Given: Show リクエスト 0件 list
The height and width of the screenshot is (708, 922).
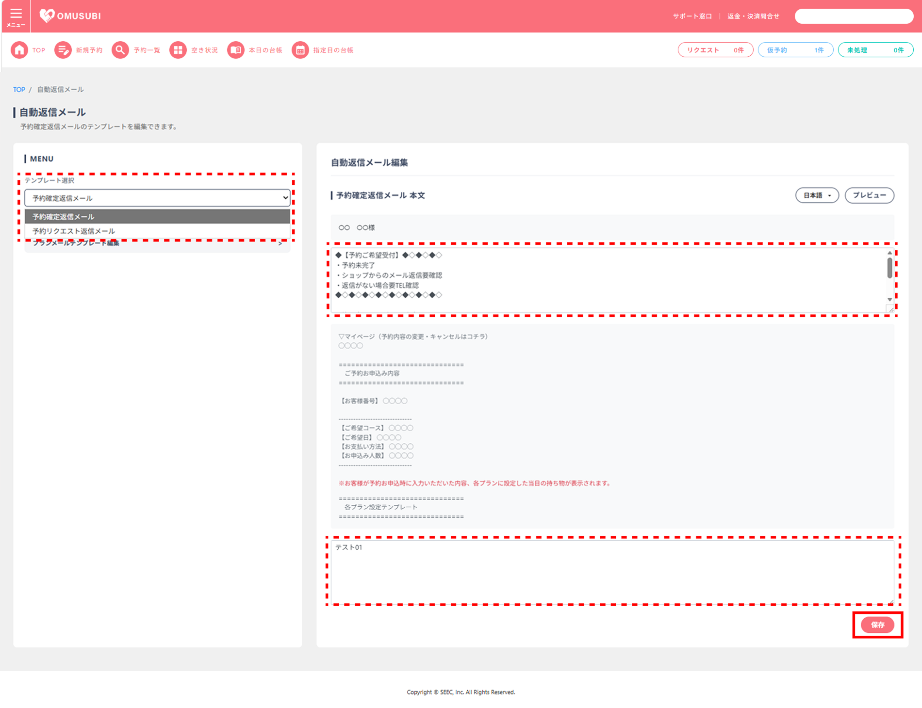Looking at the screenshot, I should 715,50.
